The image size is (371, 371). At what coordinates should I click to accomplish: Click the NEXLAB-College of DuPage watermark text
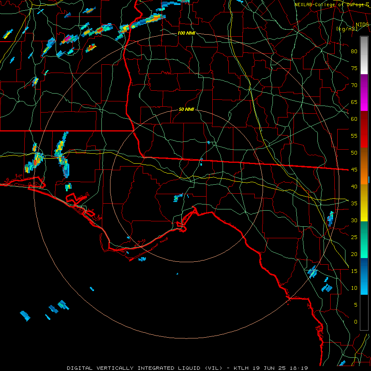[x=331, y=5]
